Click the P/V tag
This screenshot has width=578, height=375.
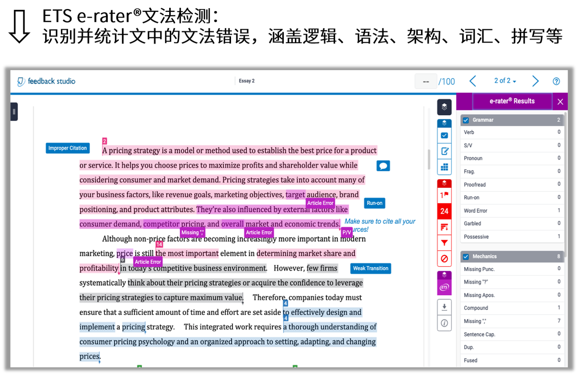(347, 232)
